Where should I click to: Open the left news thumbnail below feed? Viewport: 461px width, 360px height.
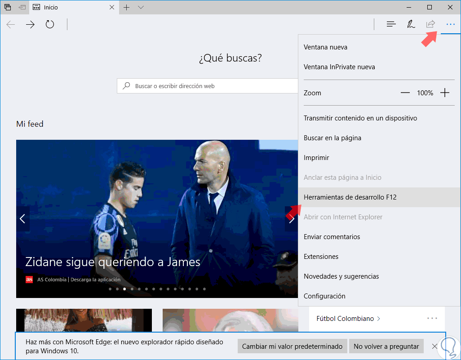pos(84,320)
